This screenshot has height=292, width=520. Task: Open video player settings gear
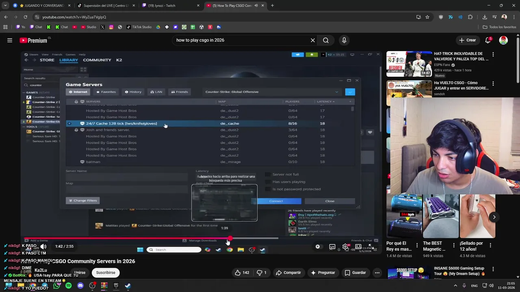345,247
